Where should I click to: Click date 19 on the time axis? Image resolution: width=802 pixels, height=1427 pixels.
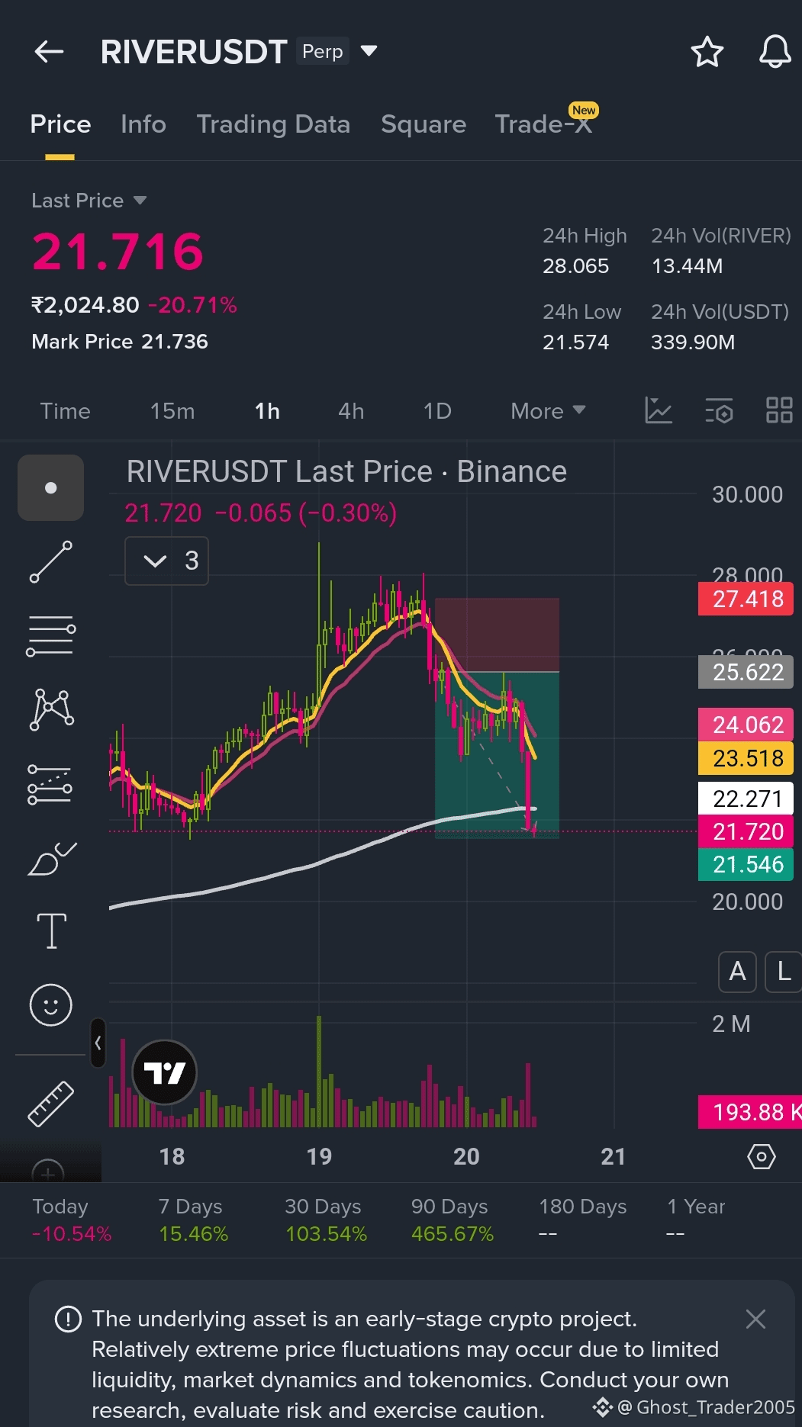[x=319, y=1156]
